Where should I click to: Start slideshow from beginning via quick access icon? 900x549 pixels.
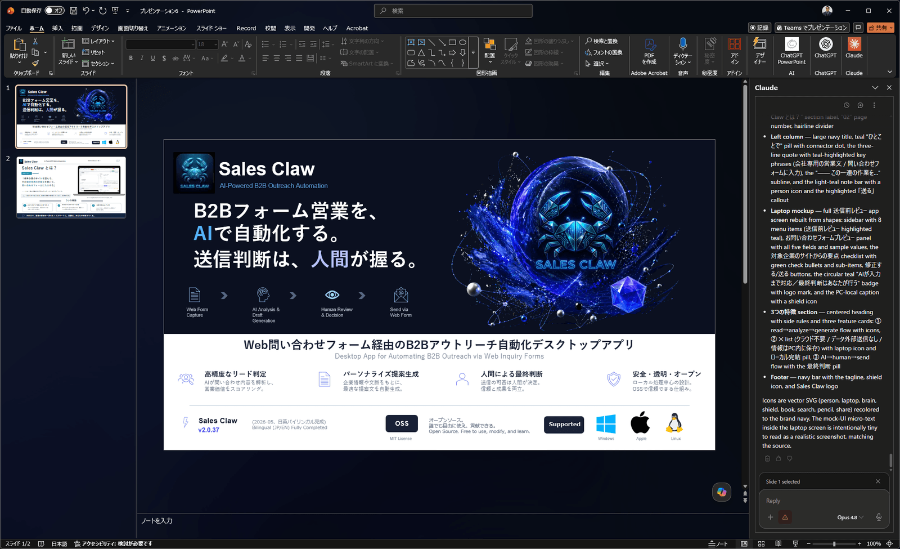click(115, 11)
